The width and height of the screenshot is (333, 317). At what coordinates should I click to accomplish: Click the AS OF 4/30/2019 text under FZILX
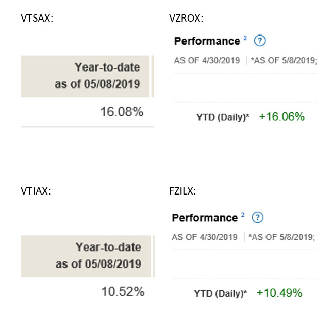coord(205,237)
